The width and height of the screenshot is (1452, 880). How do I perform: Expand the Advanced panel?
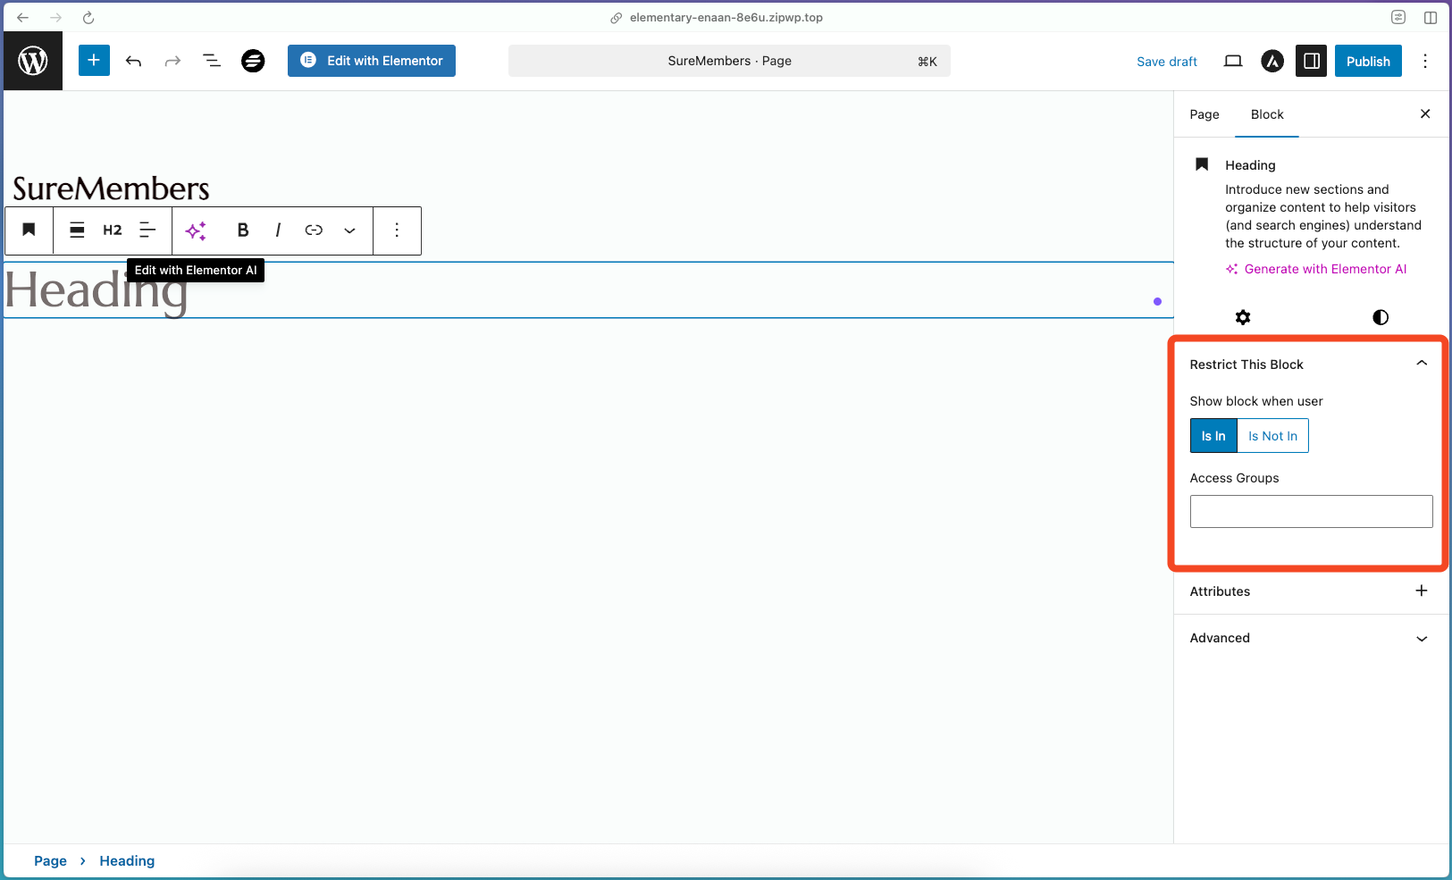[1311, 638]
